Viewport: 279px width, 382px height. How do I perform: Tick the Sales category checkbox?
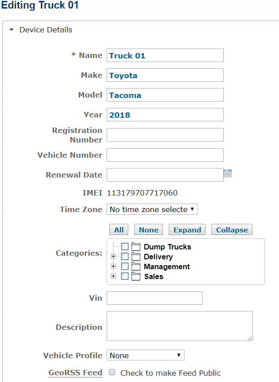125,276
